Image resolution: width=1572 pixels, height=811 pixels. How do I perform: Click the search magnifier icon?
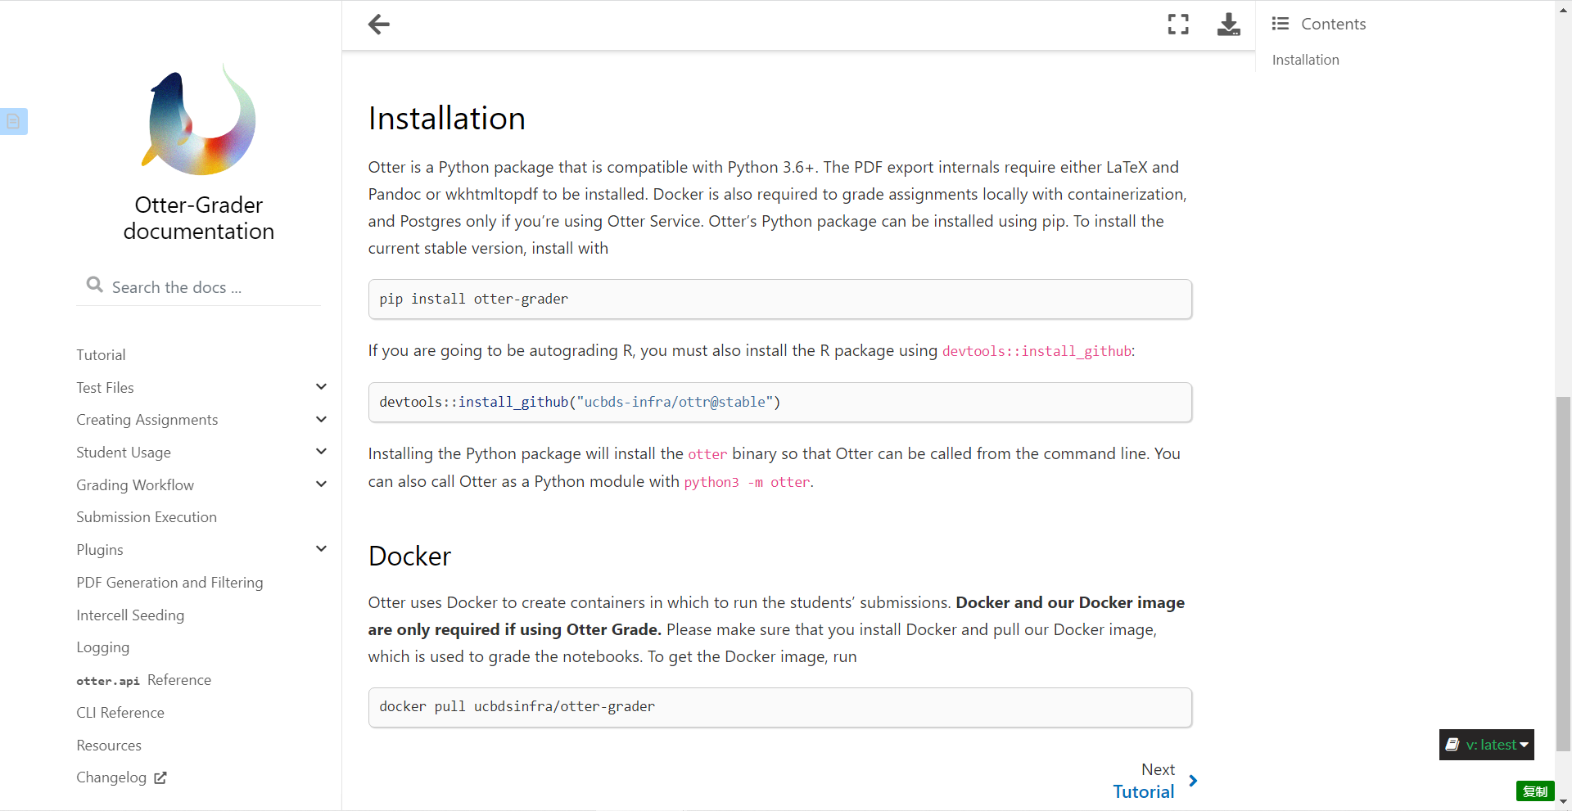click(x=95, y=285)
